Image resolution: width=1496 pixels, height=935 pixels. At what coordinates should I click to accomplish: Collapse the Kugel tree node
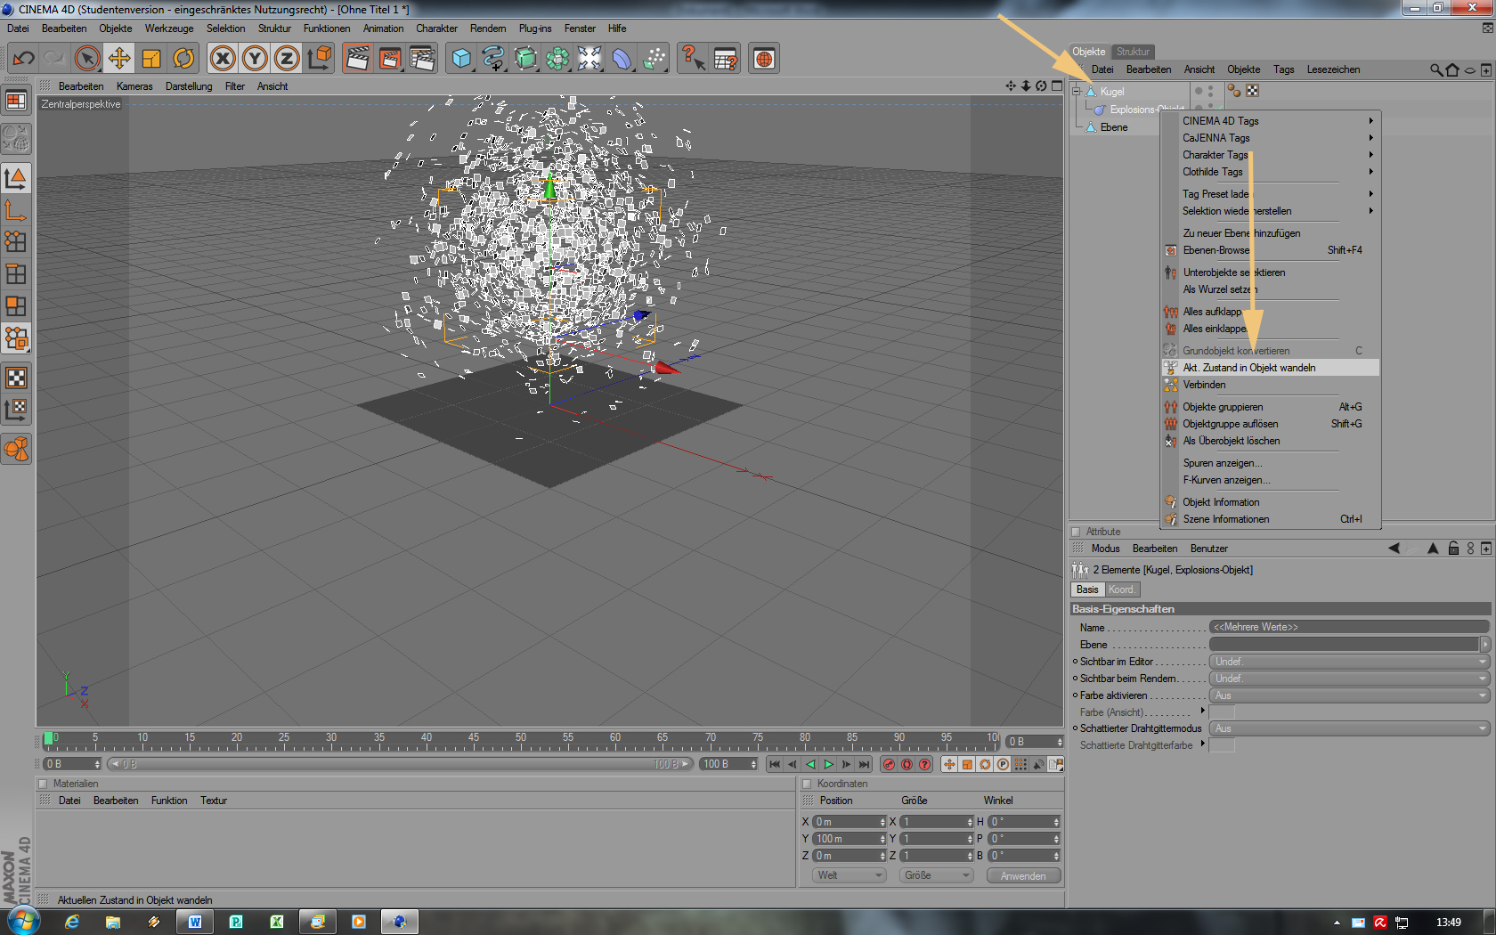[1077, 91]
